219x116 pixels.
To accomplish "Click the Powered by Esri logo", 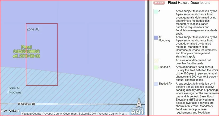I will 137,111.
